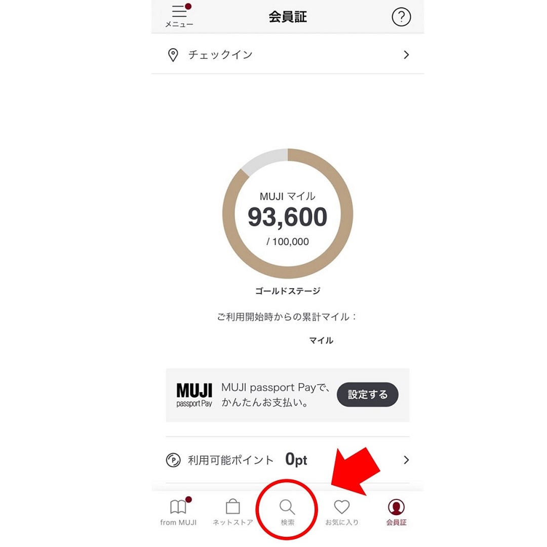
Task: Expand the チェックイン row chevron
Action: pyautogui.click(x=406, y=55)
